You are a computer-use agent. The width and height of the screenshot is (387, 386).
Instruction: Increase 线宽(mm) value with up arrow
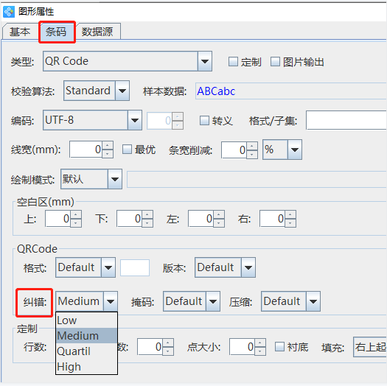point(108,146)
